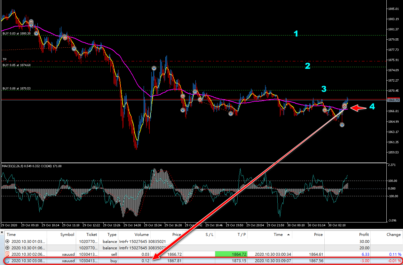Select blue buy arrow near 1874.68 line at 15:34
The height and width of the screenshot is (265, 403).
click(x=154, y=68)
